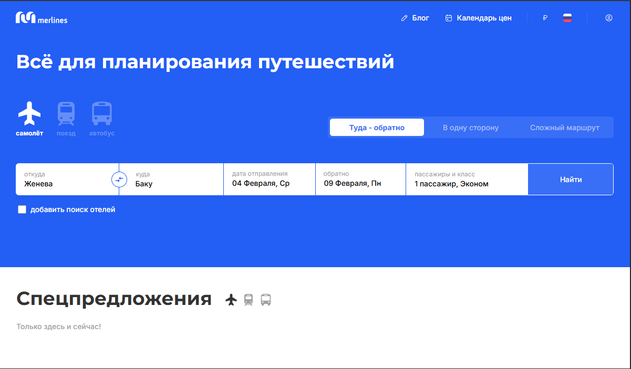Open the user account icon
The width and height of the screenshot is (631, 369).
[608, 17]
